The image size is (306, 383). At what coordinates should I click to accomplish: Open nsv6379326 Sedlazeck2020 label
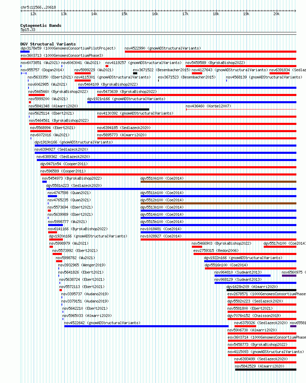coord(261,323)
